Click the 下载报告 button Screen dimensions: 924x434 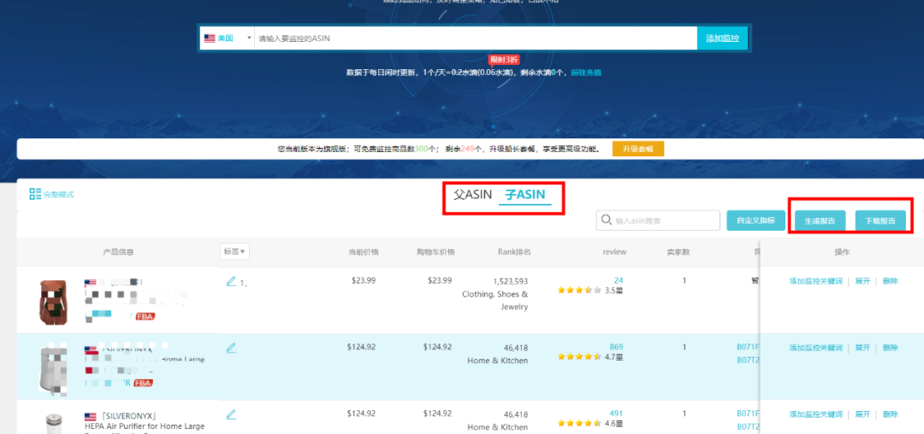click(x=880, y=221)
